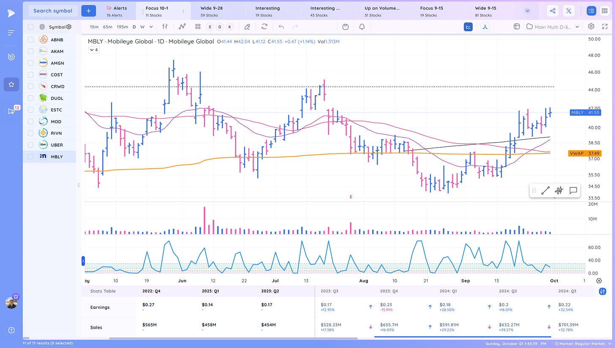The width and height of the screenshot is (615, 348).
Task: Open the starred watchlists icon in sidebar
Action: (11, 84)
